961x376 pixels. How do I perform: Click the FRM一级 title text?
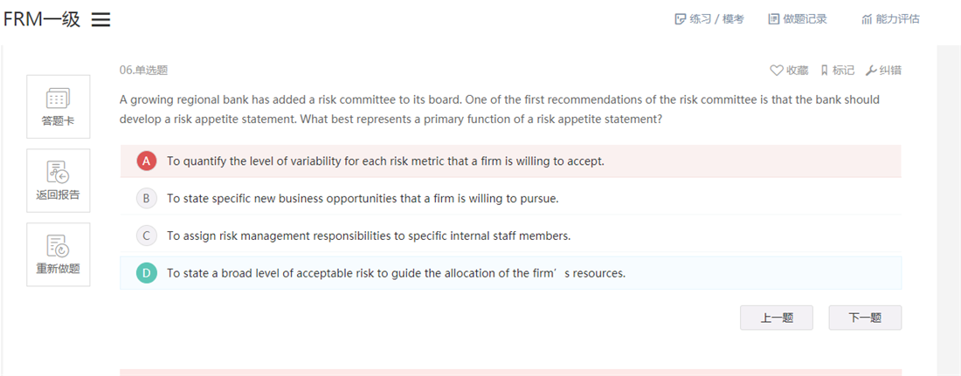(42, 19)
